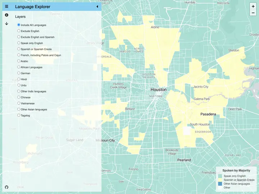Click the Houston label on the map

158,89
